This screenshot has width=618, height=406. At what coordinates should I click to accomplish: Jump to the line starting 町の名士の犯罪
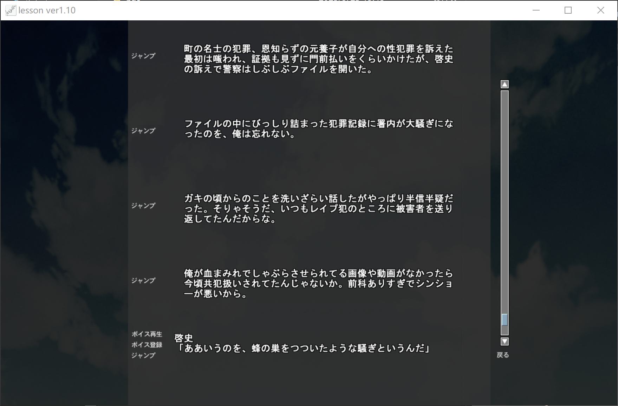point(143,56)
